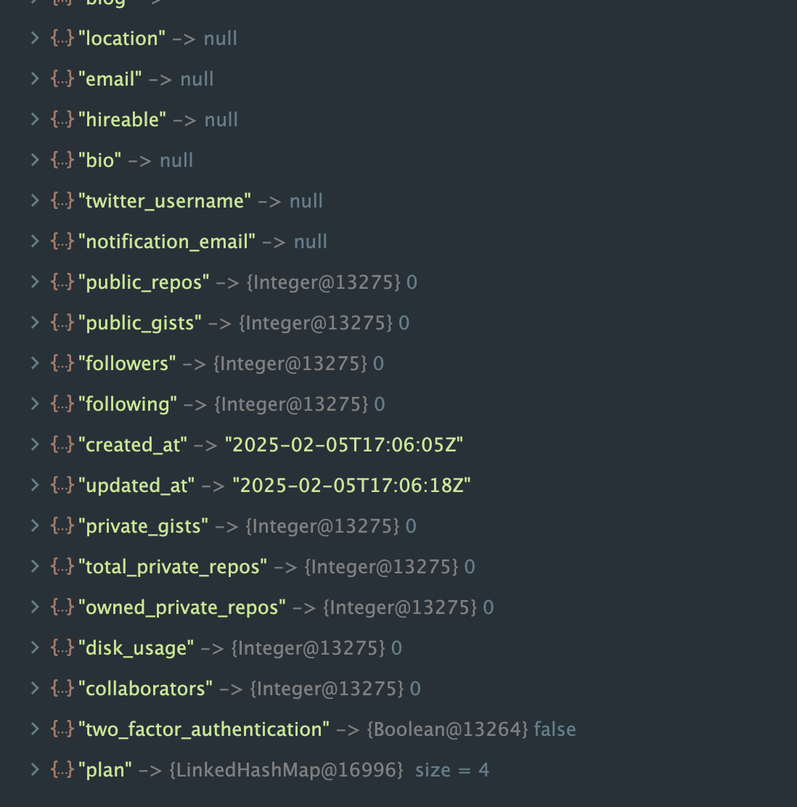Expand the "email" map entry
The height and width of the screenshot is (807, 797).
(x=35, y=79)
